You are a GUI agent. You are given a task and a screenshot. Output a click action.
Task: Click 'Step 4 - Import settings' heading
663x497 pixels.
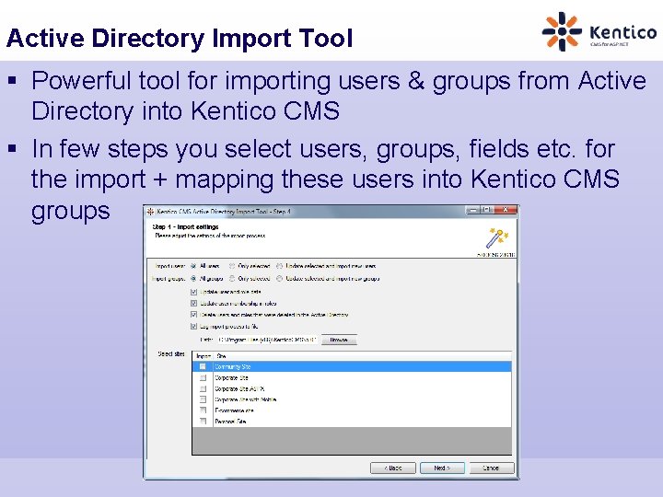click(x=186, y=227)
